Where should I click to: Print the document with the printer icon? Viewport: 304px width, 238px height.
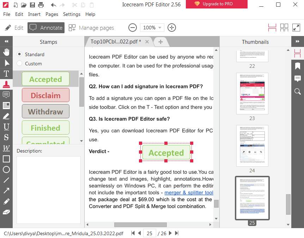click(41, 5)
